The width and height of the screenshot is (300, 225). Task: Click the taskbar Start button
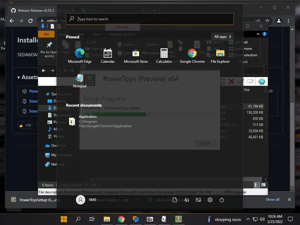[64, 219]
